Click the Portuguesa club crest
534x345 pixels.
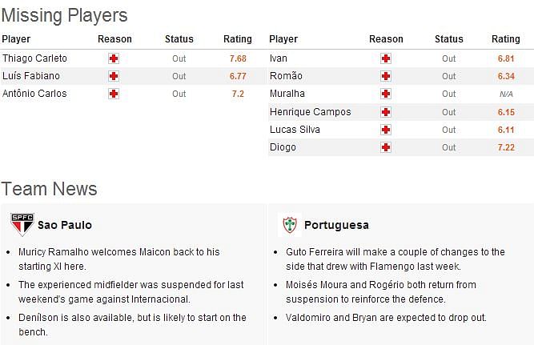click(x=290, y=225)
